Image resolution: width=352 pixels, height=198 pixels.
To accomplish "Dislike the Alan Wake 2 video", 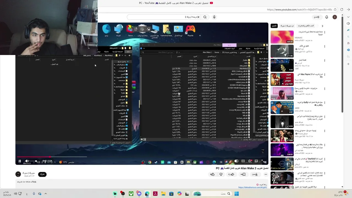I will (x=221, y=174).
